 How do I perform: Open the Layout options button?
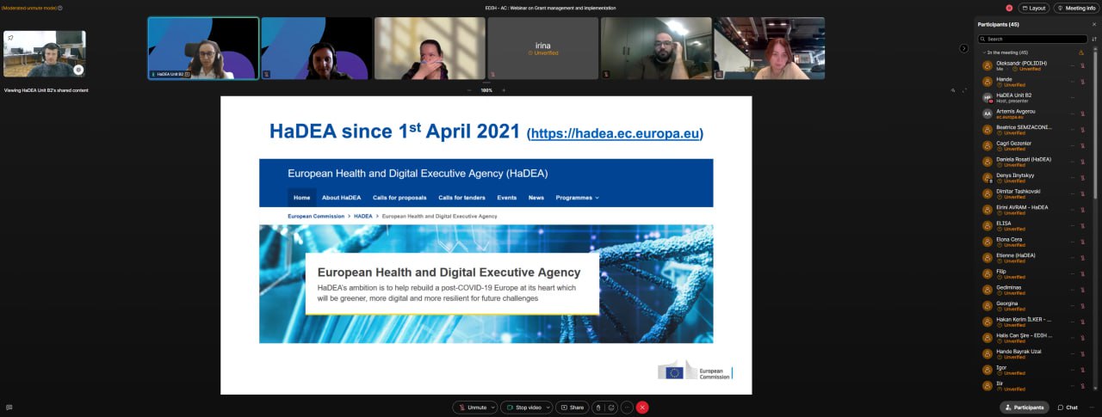[x=1033, y=8]
